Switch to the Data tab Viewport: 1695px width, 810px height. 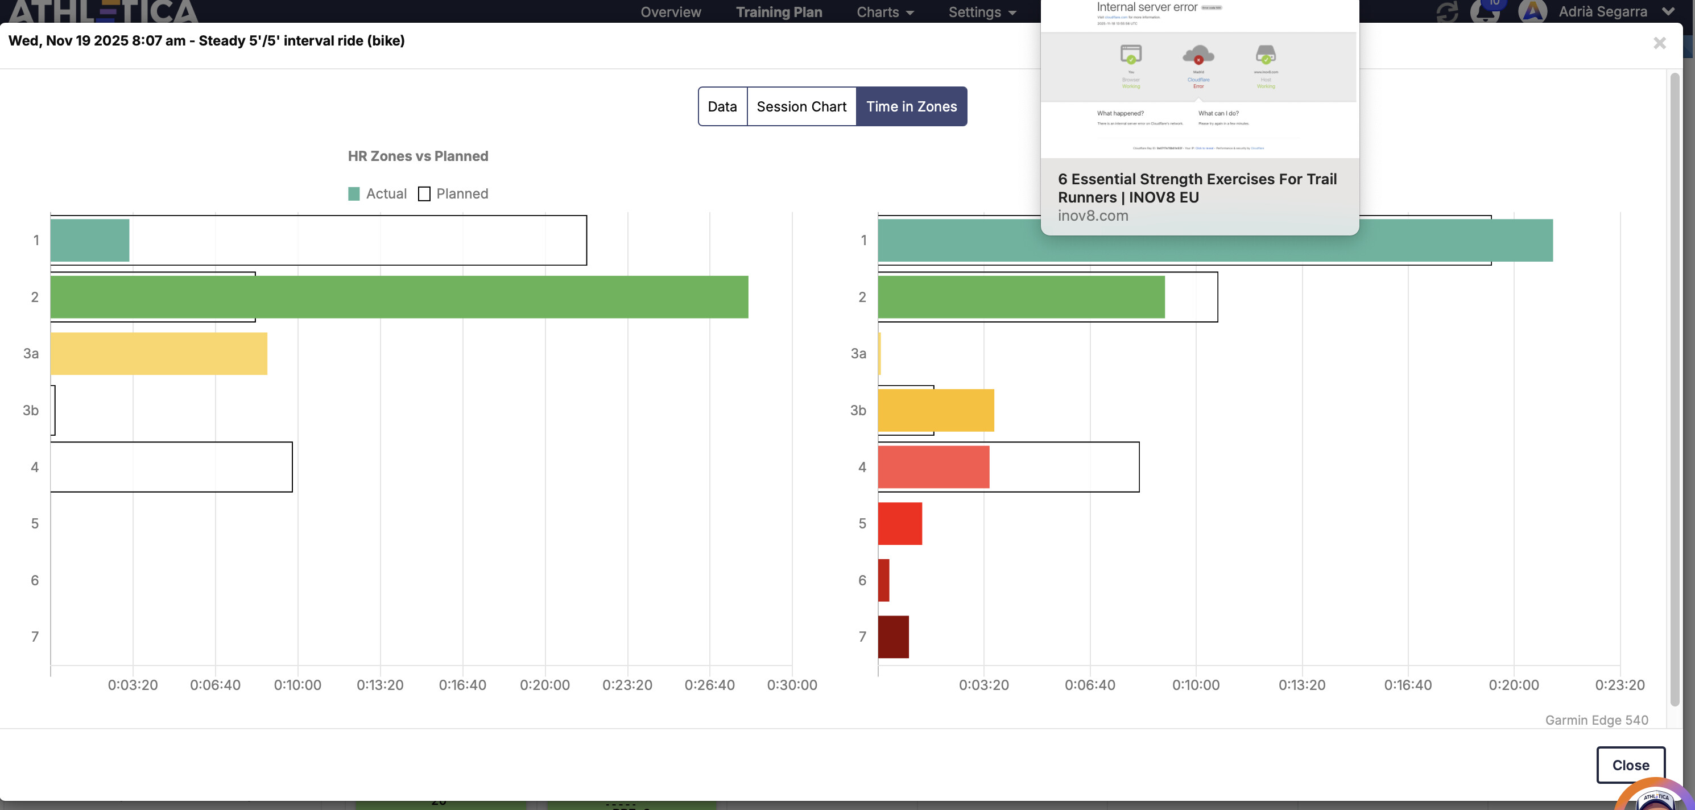pyautogui.click(x=722, y=106)
